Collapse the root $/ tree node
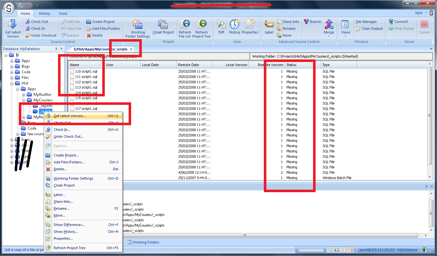The width and height of the screenshot is (437, 256). tap(6, 55)
